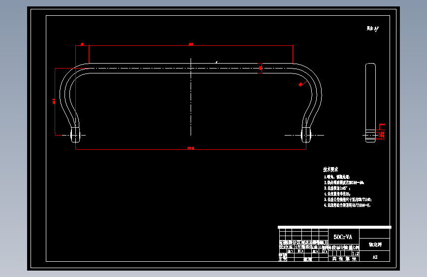
Task: Select the A2 sheet size text
Action: [x=375, y=257]
